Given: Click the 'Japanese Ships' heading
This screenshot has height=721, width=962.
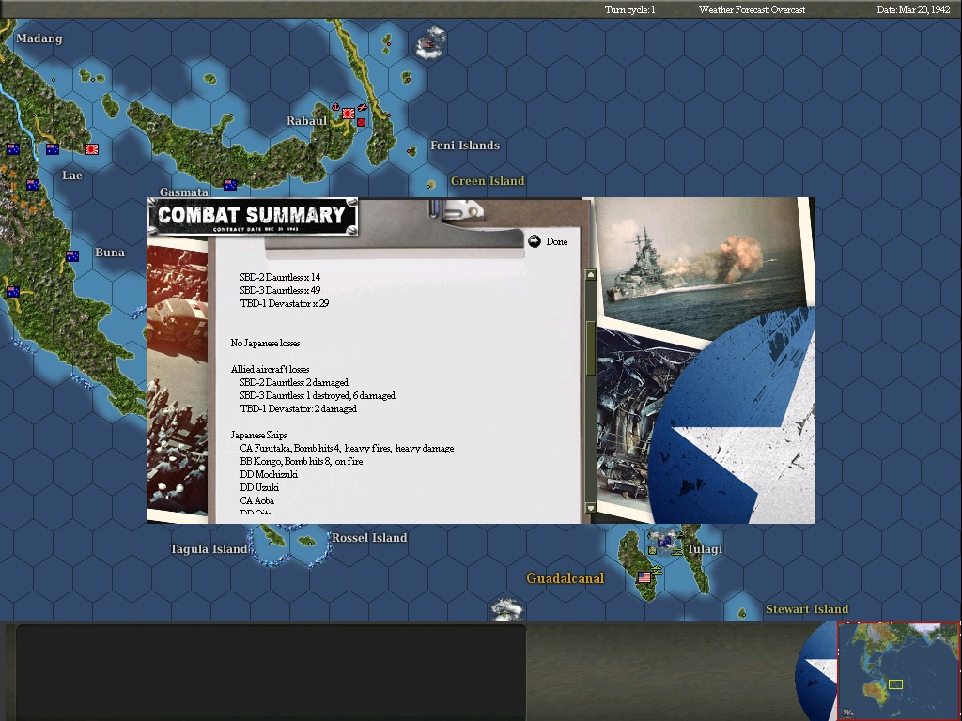Looking at the screenshot, I should click(258, 435).
